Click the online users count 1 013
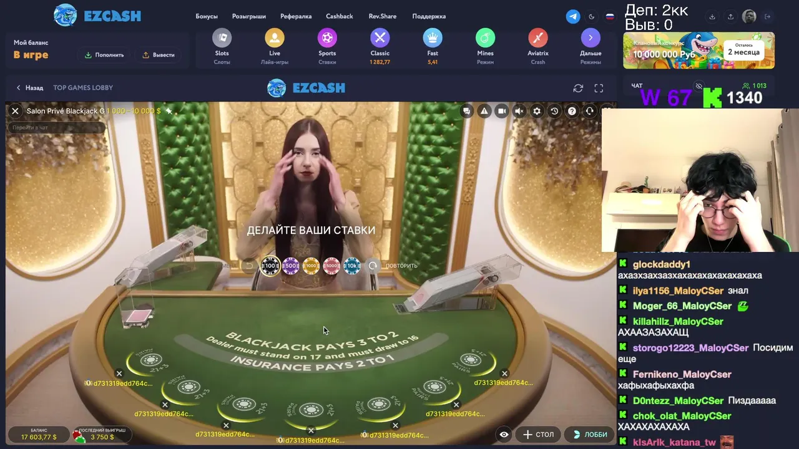799x449 pixels. coord(755,86)
